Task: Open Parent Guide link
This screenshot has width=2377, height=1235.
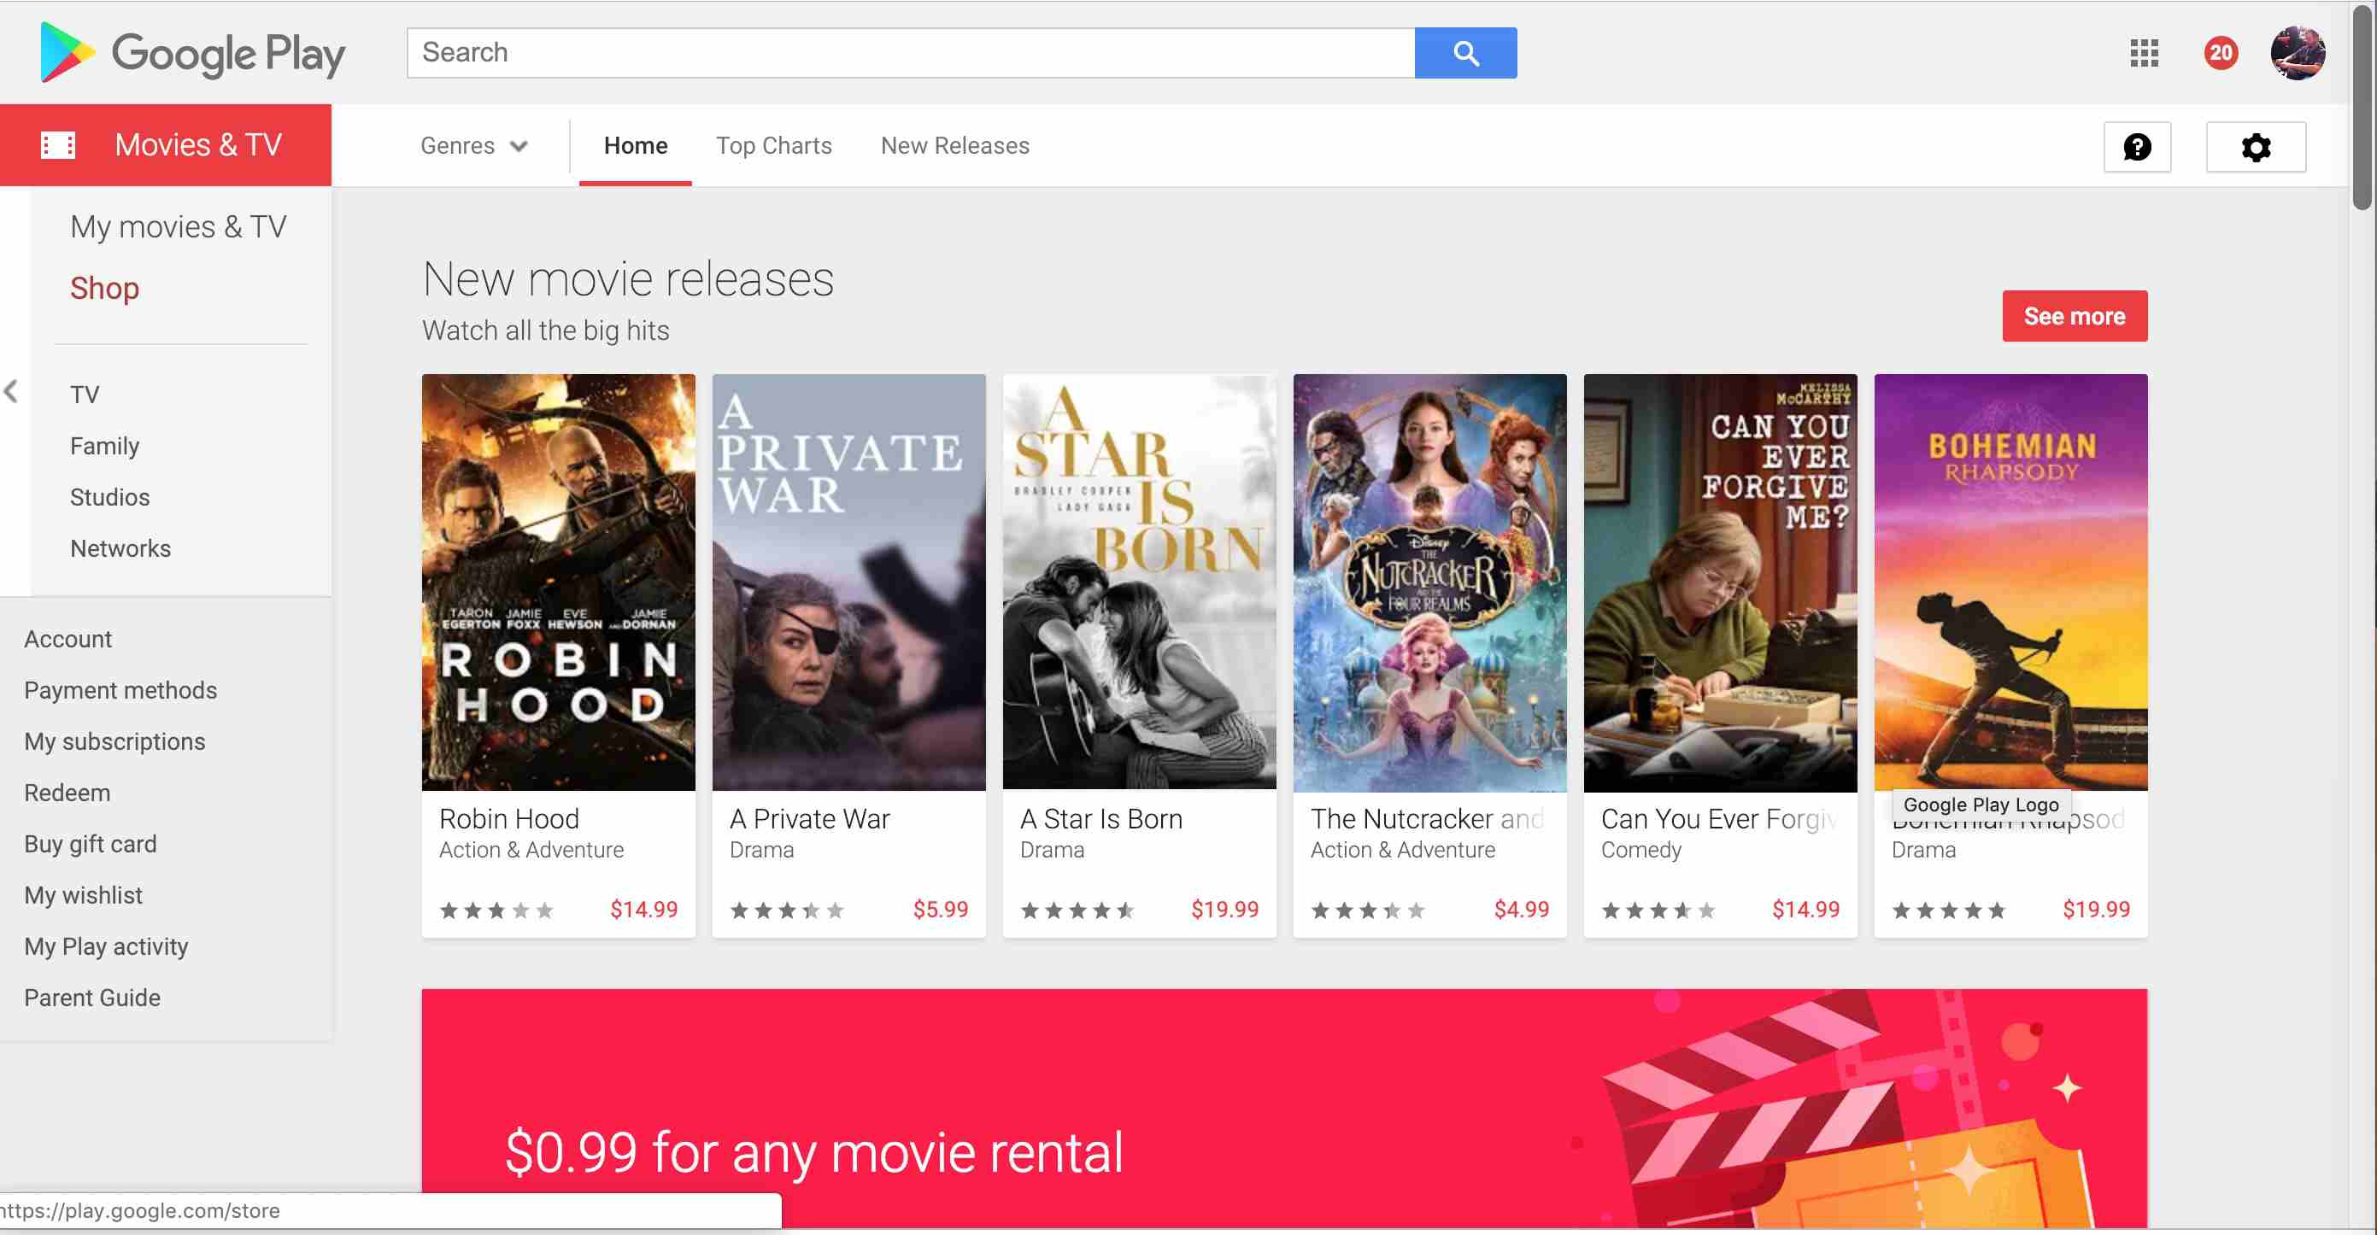Action: 92,997
